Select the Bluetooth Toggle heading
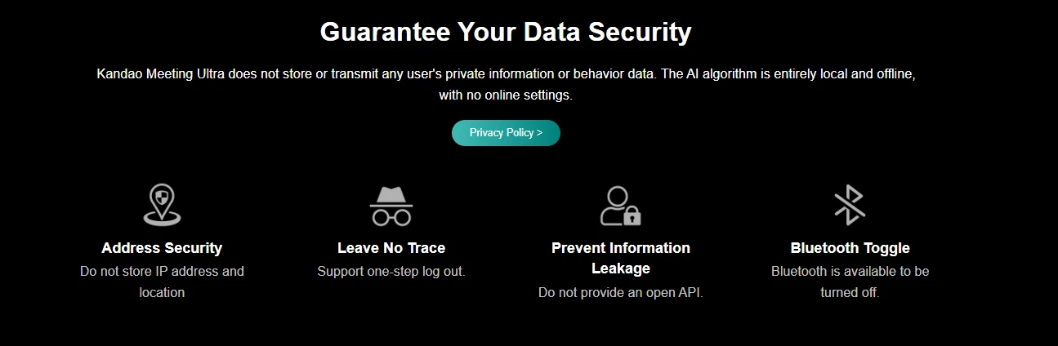 (850, 248)
